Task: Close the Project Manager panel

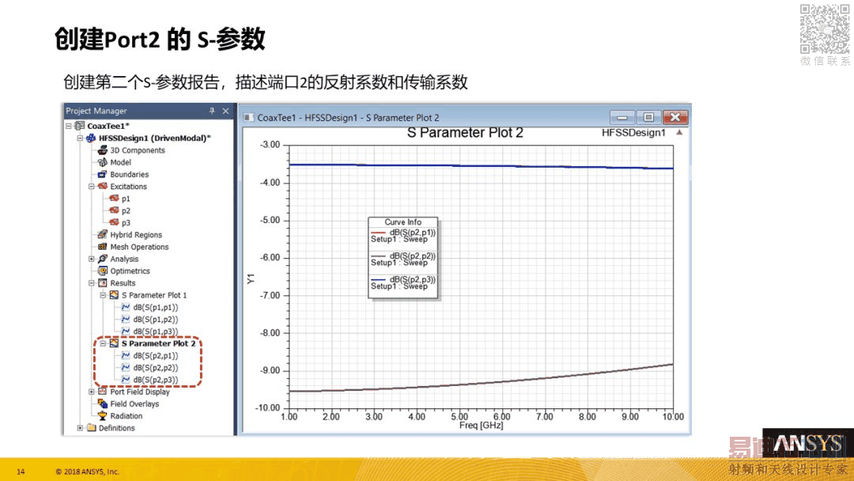Action: coord(225,111)
